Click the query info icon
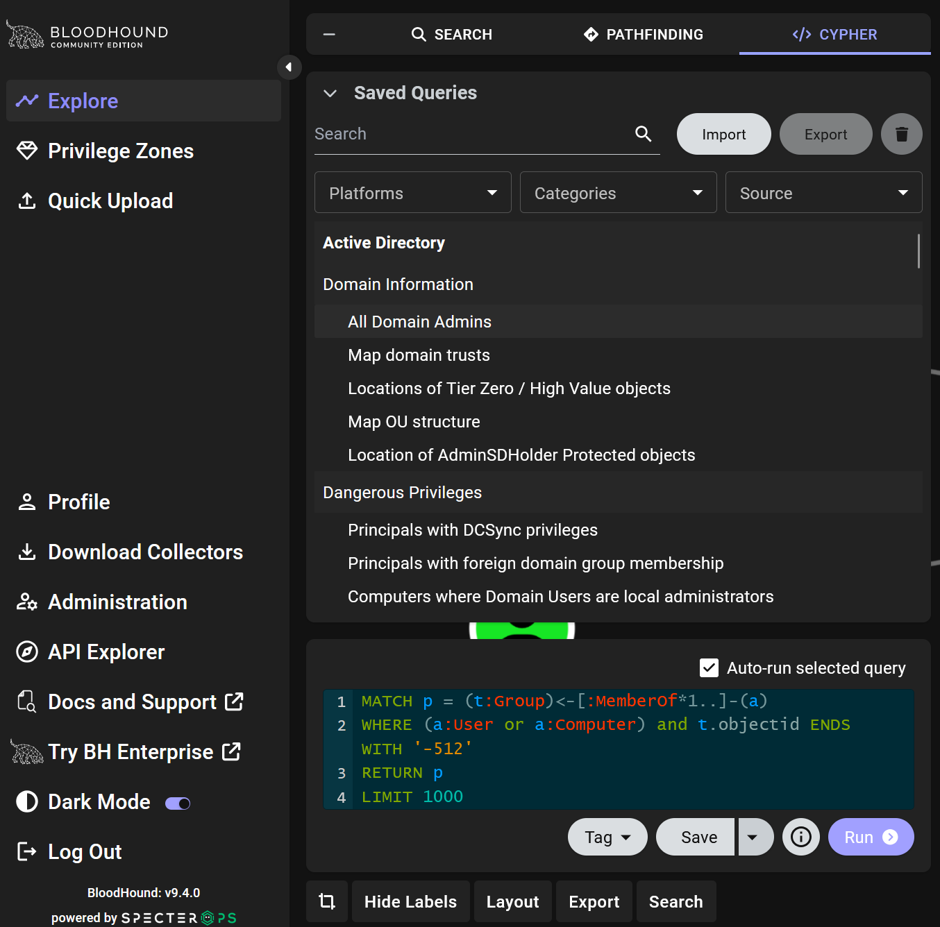This screenshot has width=940, height=927. 801,837
